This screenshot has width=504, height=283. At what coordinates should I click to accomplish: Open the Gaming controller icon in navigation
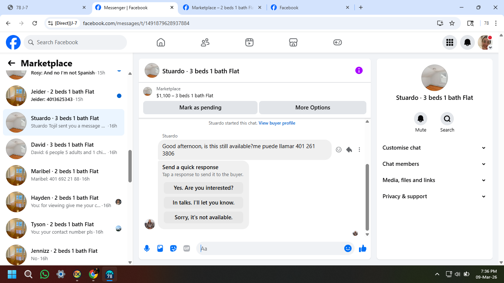[338, 42]
